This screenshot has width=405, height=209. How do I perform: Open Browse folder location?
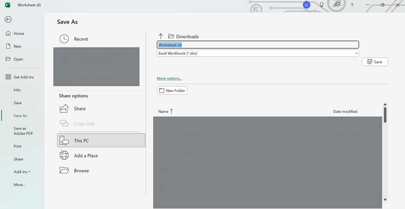81,170
